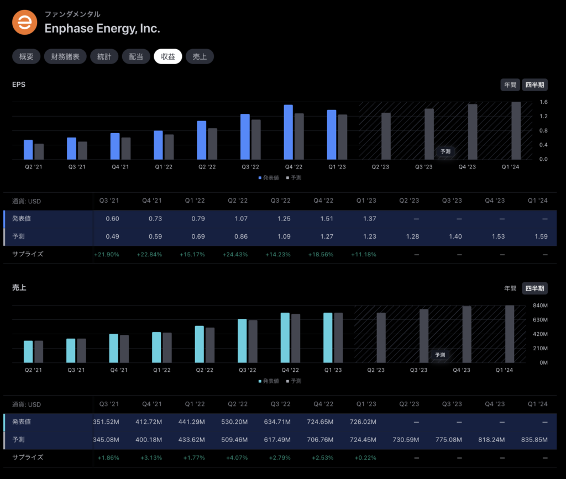Click the cyan Q2 '21 revenue reported bar
The image size is (566, 479).
[28, 352]
